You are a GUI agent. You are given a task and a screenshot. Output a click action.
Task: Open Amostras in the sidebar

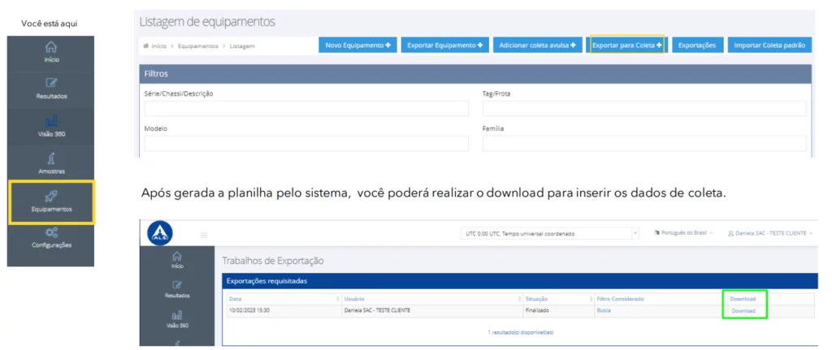pyautogui.click(x=50, y=161)
